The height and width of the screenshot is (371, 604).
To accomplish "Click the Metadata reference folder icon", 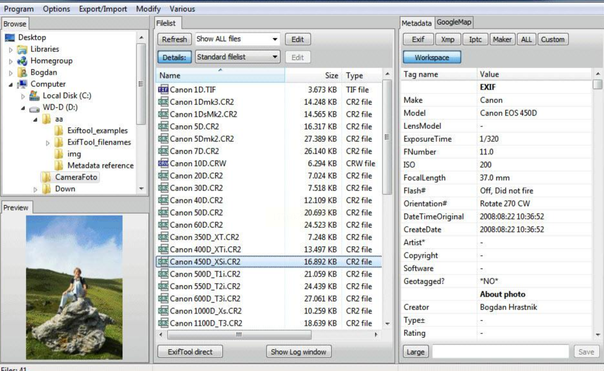I will pyautogui.click(x=59, y=165).
